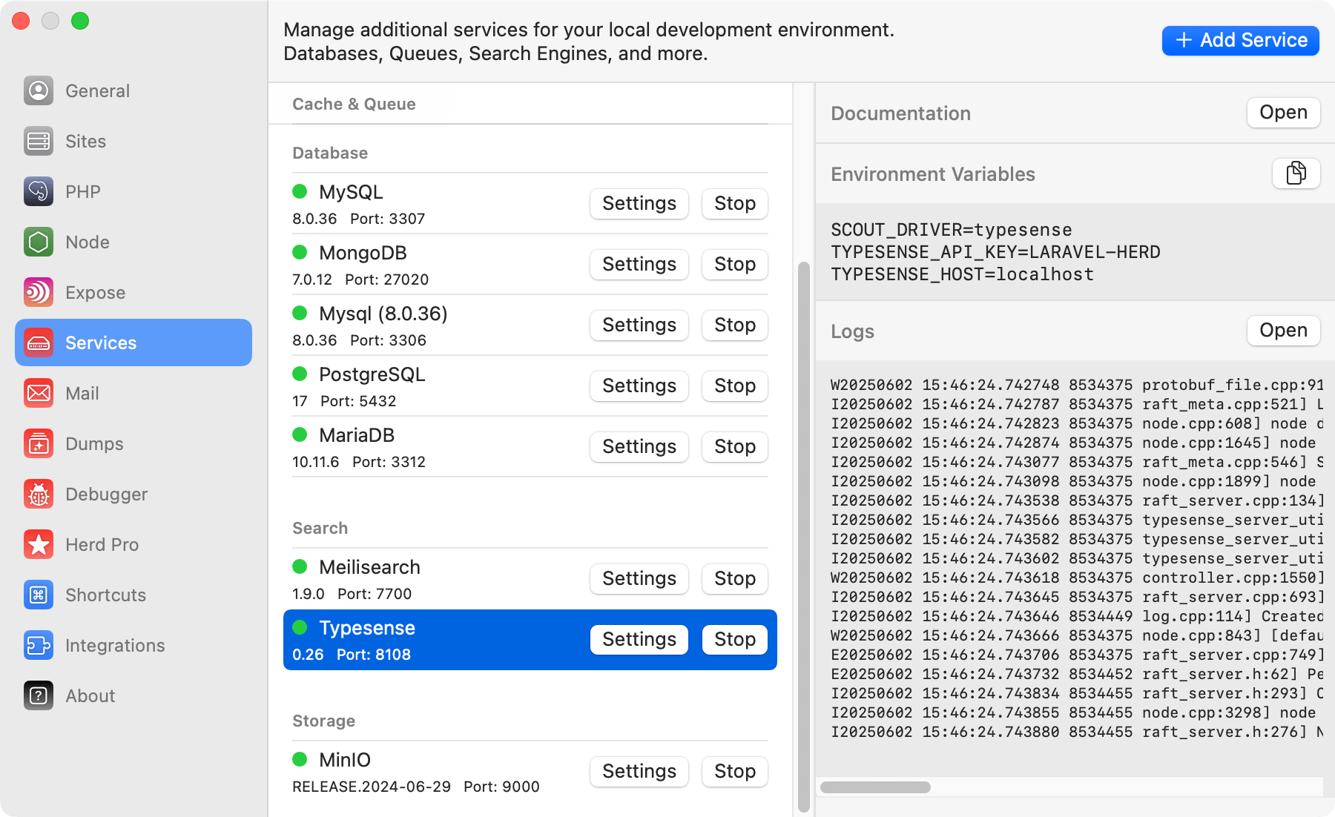Viewport: 1335px width, 817px height.
Task: Stop the MariaDB service
Action: point(734,446)
